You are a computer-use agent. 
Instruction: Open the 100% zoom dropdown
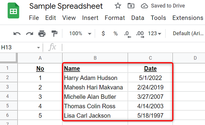click(80, 34)
